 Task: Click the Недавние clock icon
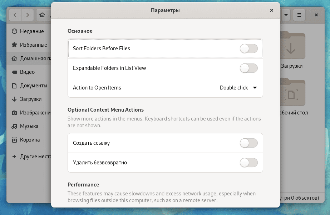[14, 31]
